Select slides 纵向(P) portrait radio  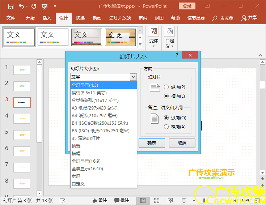pyautogui.click(x=166, y=87)
